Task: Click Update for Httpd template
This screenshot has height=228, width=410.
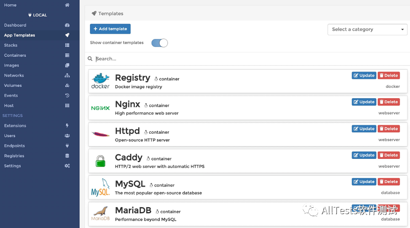Action: 364,129
